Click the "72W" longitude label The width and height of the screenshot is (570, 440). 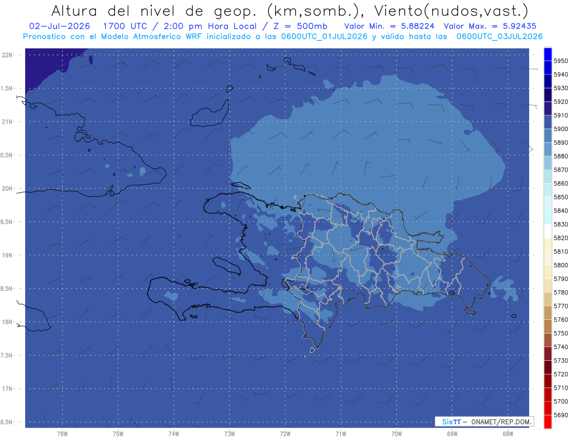point(285,433)
